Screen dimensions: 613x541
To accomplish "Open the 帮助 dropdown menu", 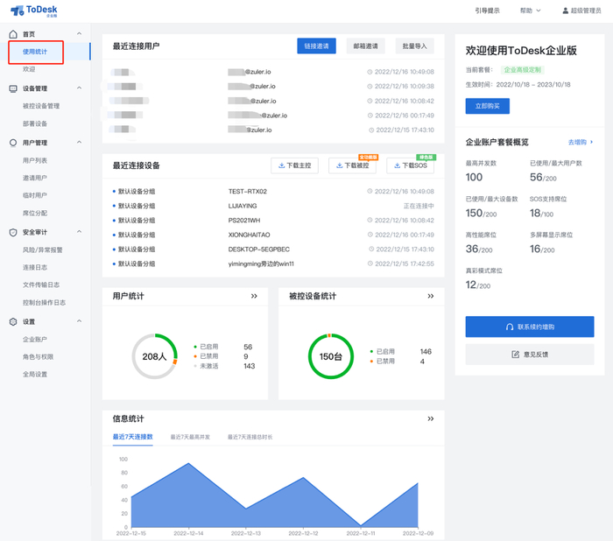I will tap(530, 11).
